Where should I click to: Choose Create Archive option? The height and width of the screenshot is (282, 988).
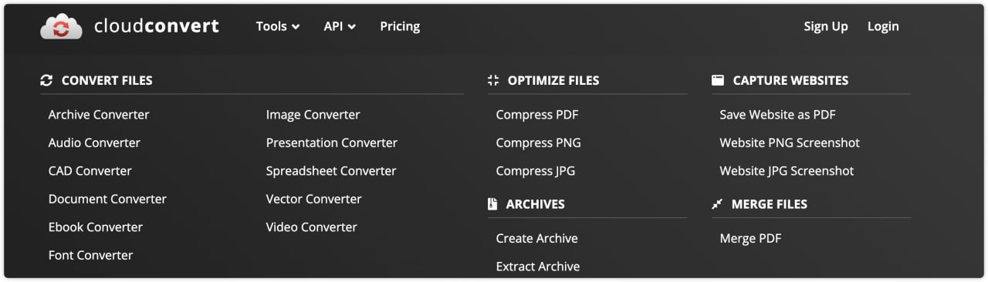pyautogui.click(x=537, y=238)
